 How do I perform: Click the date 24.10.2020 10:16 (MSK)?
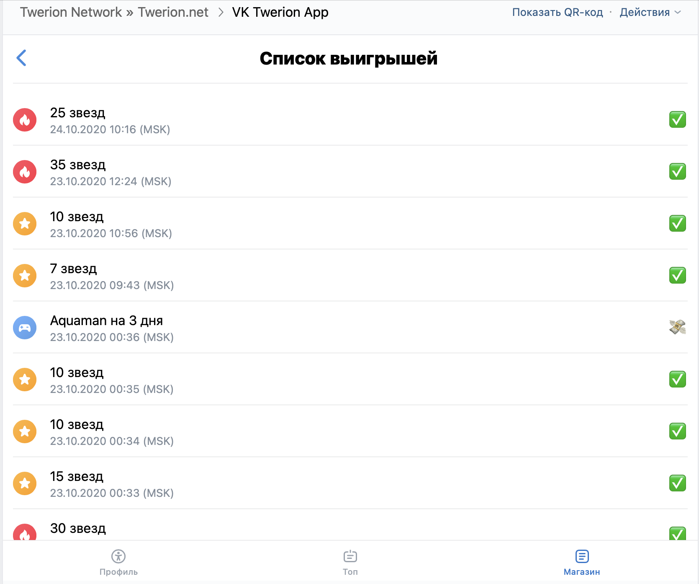pyautogui.click(x=110, y=129)
